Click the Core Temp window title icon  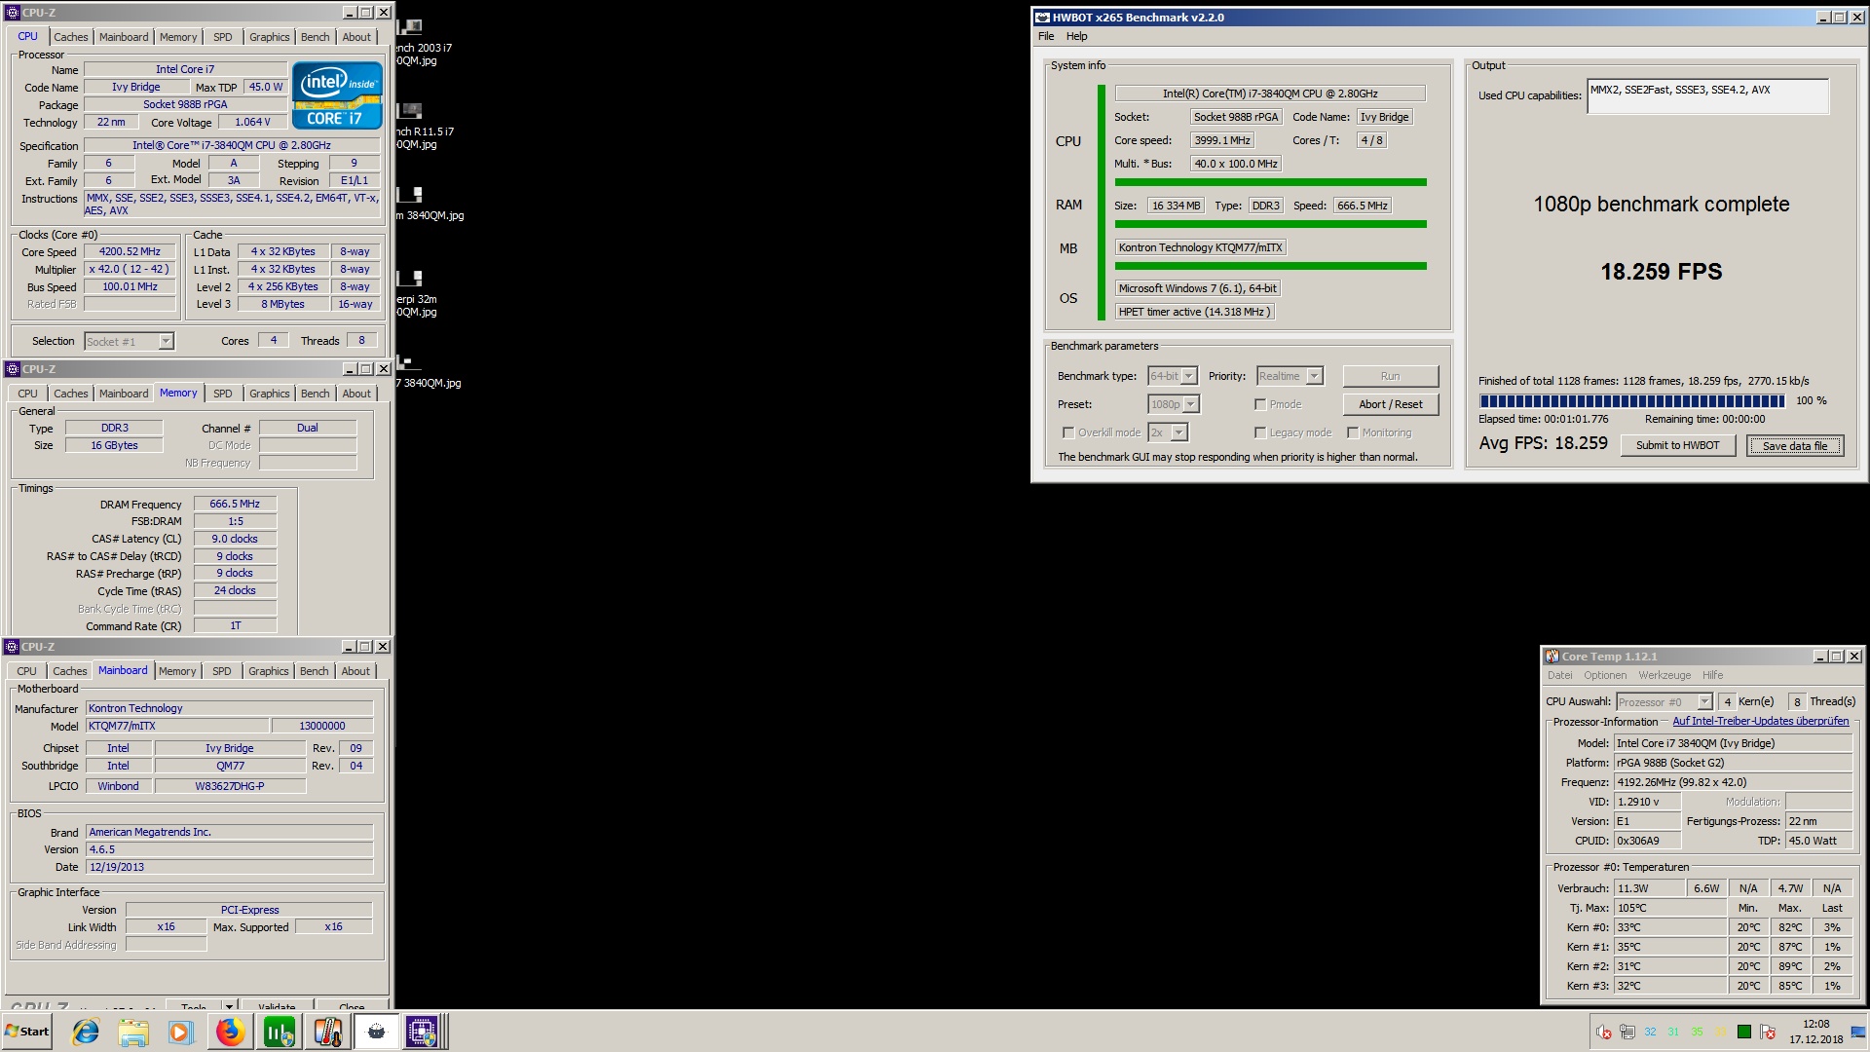click(x=1552, y=657)
